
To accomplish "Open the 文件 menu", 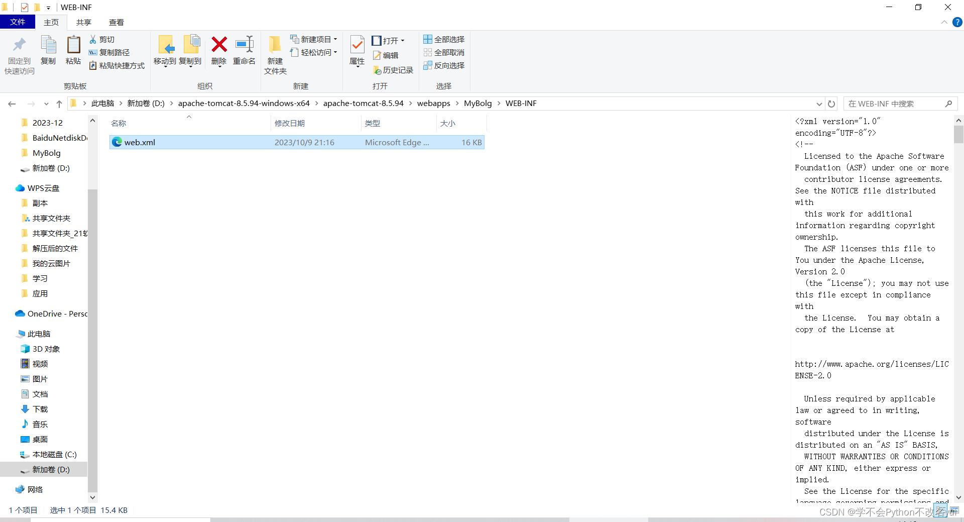I will (18, 22).
